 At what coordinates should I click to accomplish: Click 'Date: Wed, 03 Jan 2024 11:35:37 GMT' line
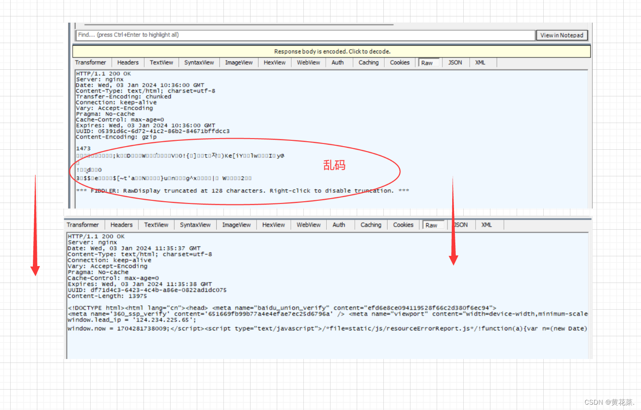(x=134, y=248)
